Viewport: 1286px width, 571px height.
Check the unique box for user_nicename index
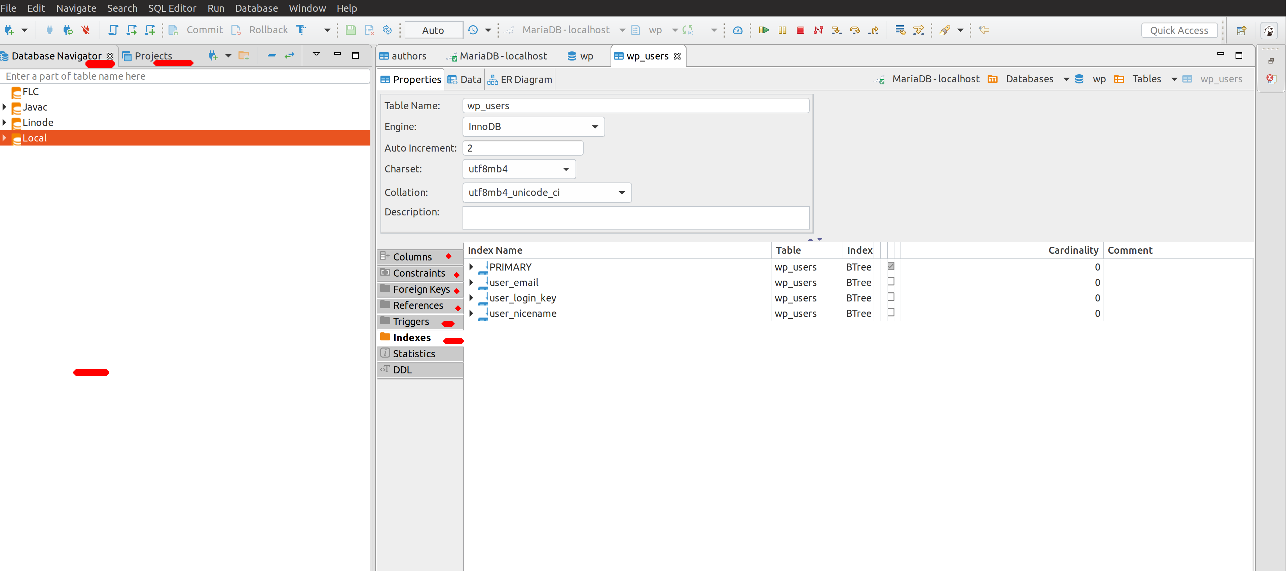[892, 313]
